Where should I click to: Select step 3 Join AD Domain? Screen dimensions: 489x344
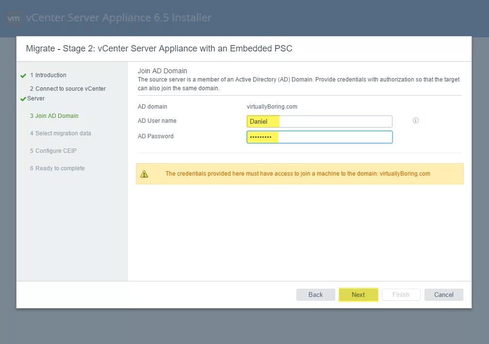54,116
